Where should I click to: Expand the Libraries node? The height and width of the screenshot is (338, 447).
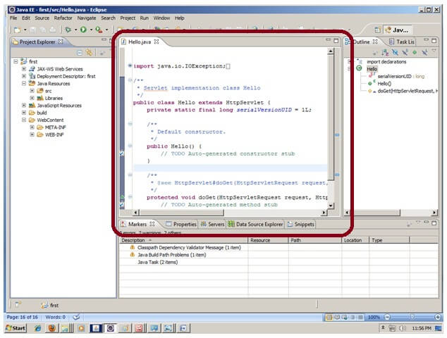32,98
